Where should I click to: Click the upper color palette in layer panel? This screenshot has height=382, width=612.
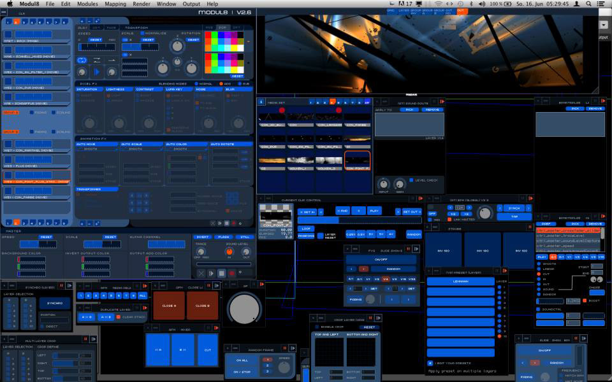(x=224, y=41)
